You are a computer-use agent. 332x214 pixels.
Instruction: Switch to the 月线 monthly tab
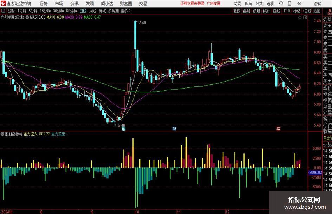[x=103, y=11]
